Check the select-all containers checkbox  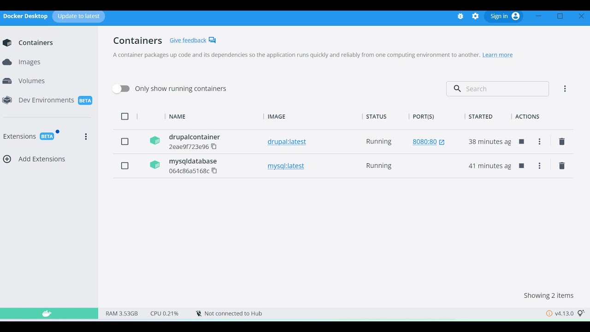[x=124, y=116]
